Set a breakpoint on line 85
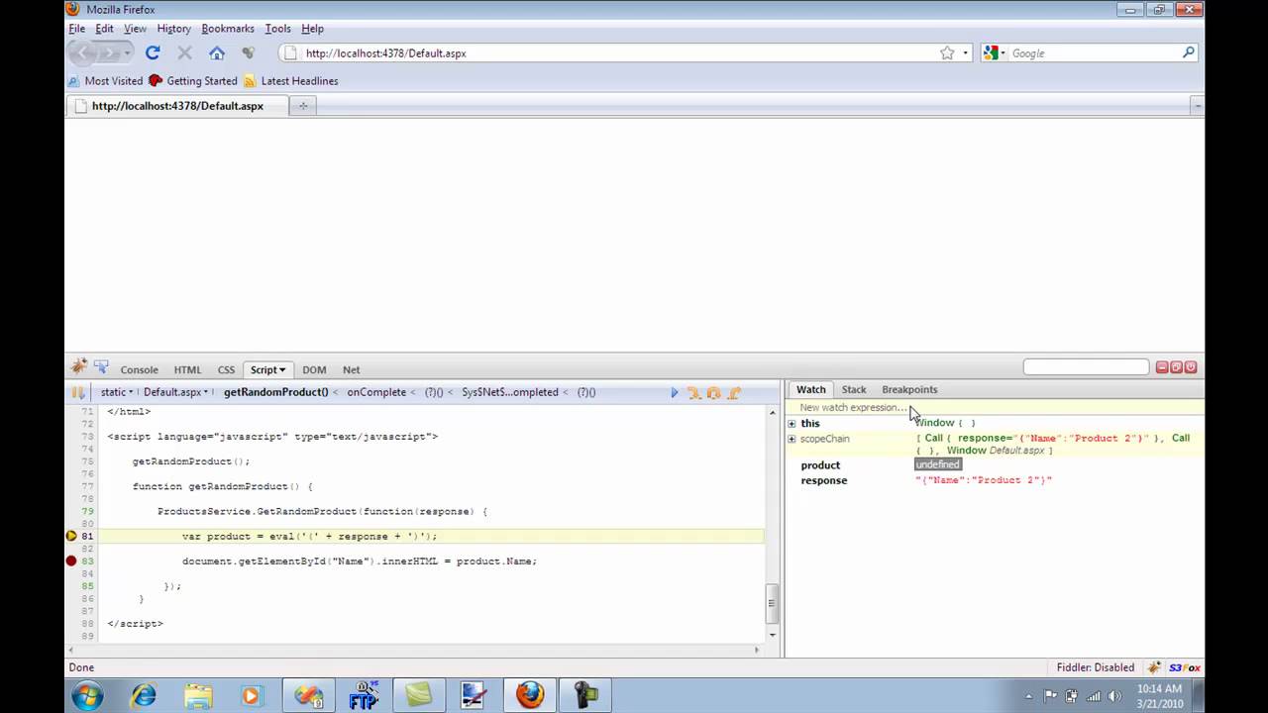1268x713 pixels. [x=71, y=585]
